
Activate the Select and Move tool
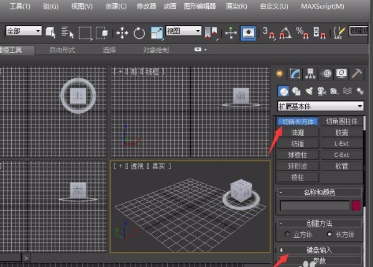(x=122, y=33)
